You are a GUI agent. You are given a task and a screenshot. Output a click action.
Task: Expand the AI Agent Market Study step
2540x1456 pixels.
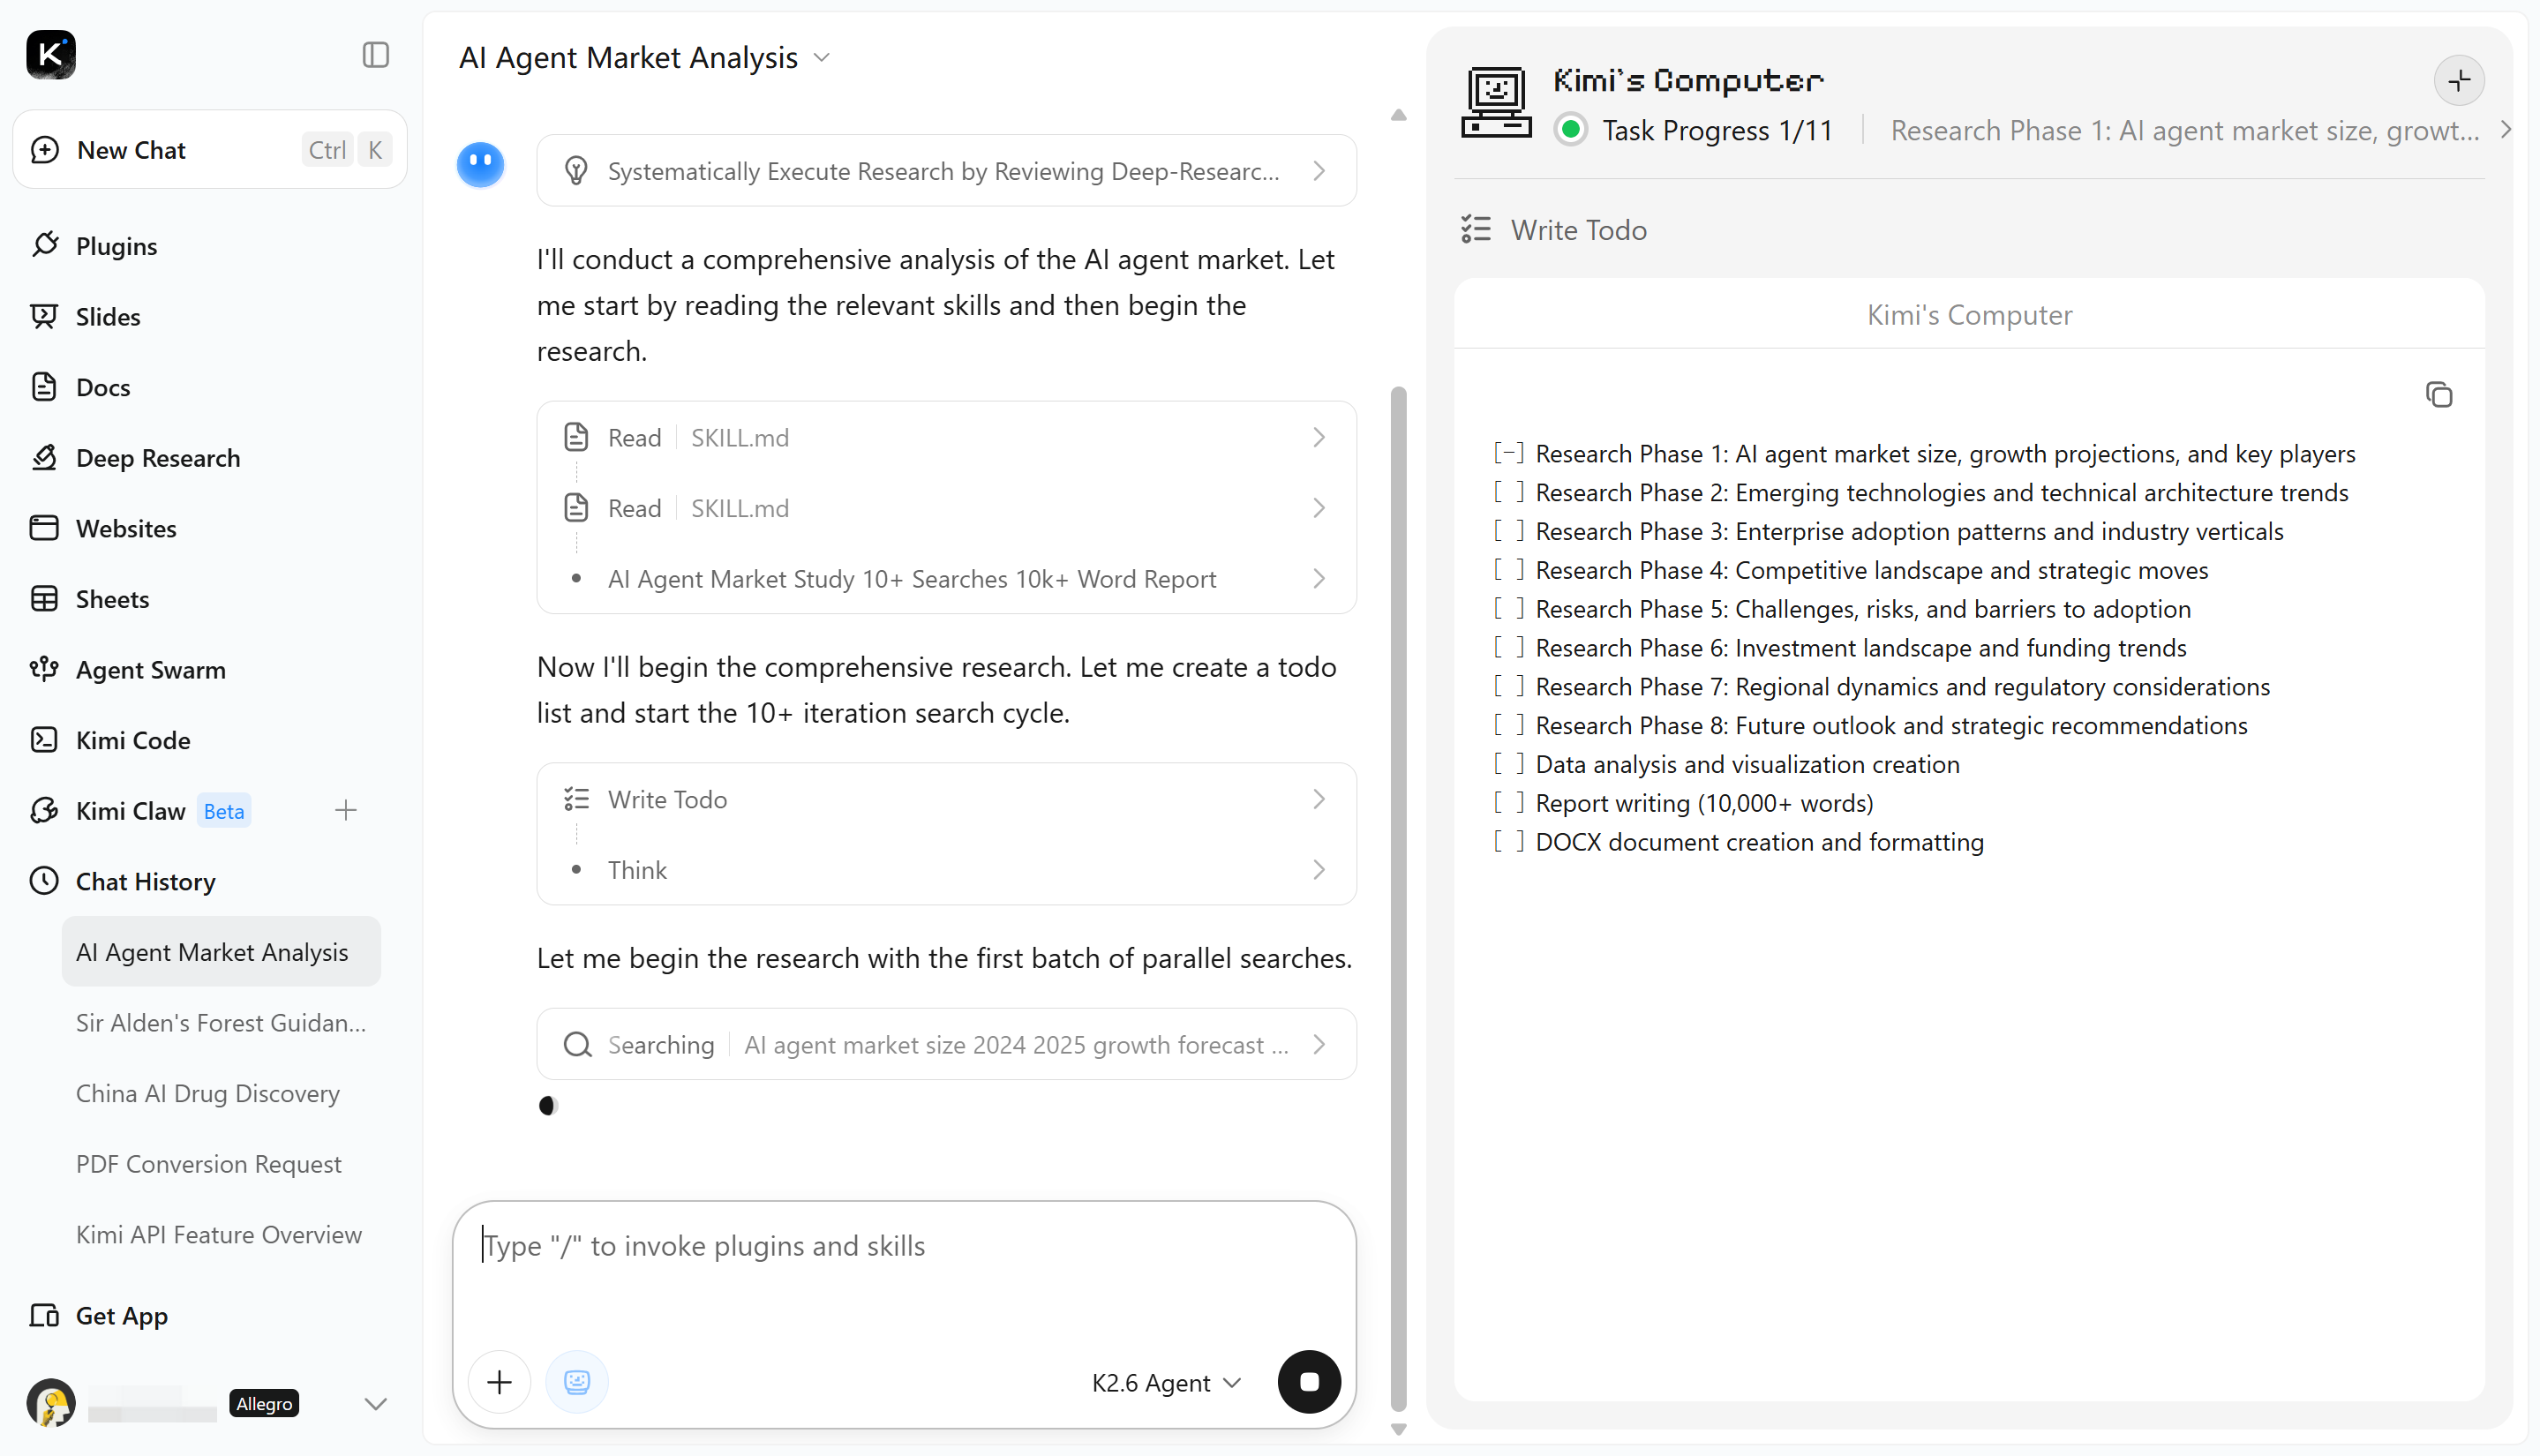(946, 579)
